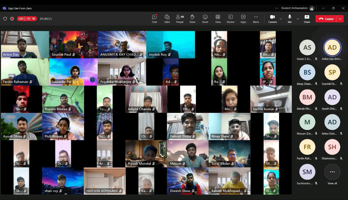Click Piuli Biswas video tile
This screenshot has height=200, width=348.
pyautogui.click(x=63, y=126)
